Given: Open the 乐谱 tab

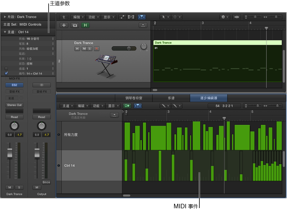Looking at the screenshot, I should 171,98.
